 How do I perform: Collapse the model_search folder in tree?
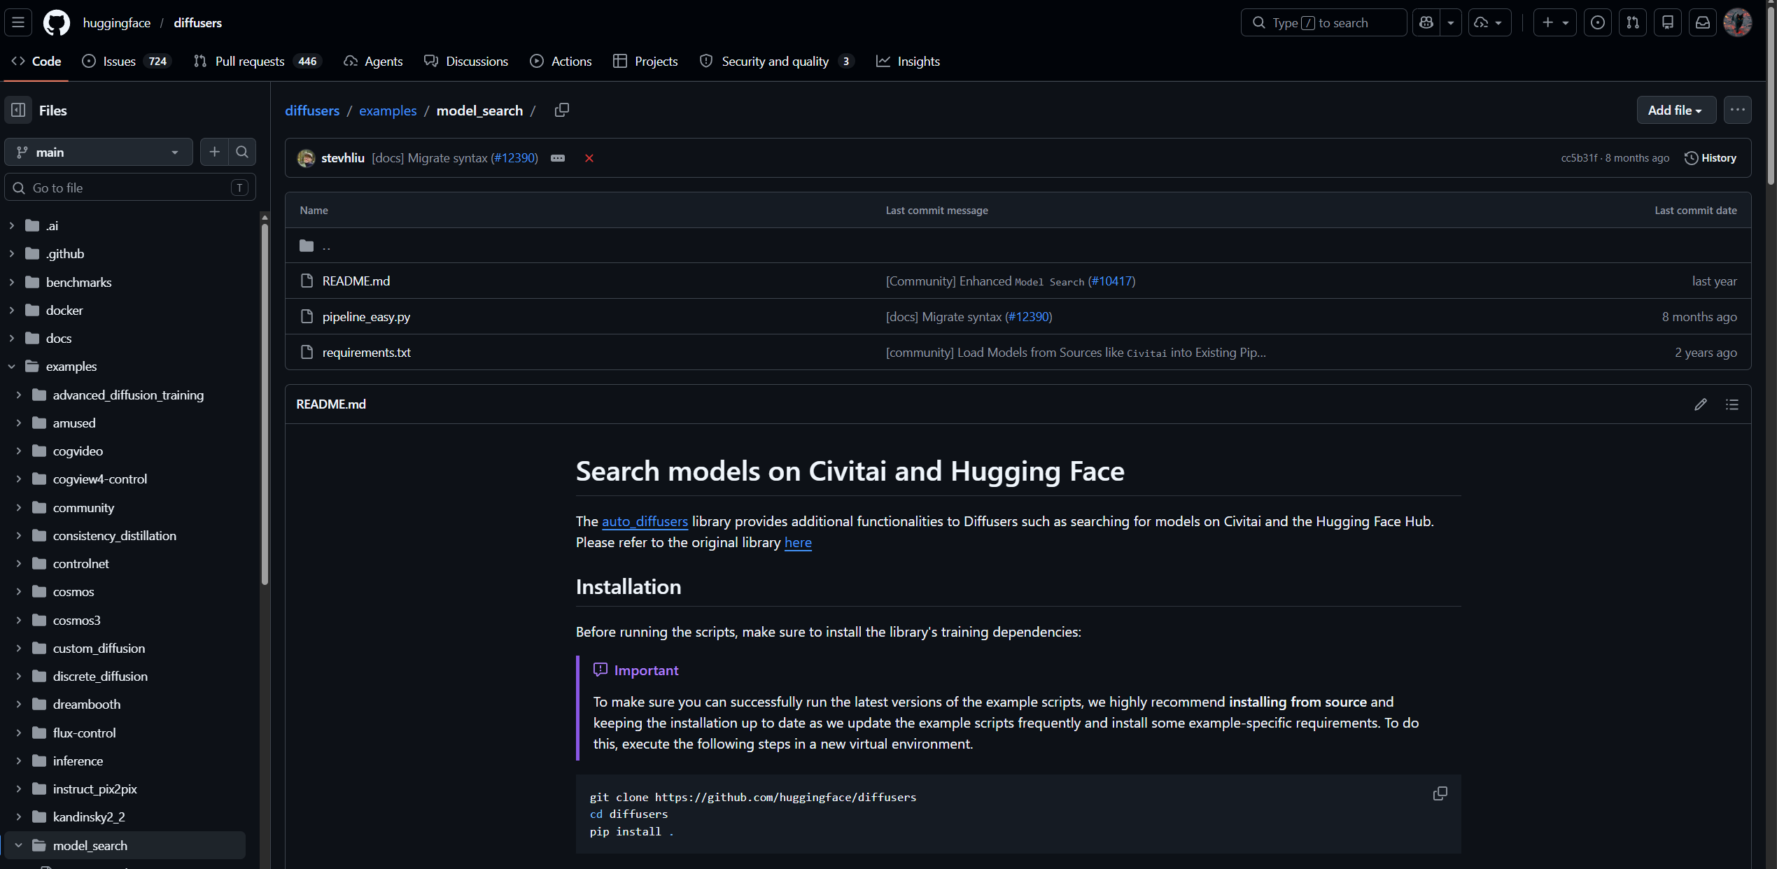(19, 845)
